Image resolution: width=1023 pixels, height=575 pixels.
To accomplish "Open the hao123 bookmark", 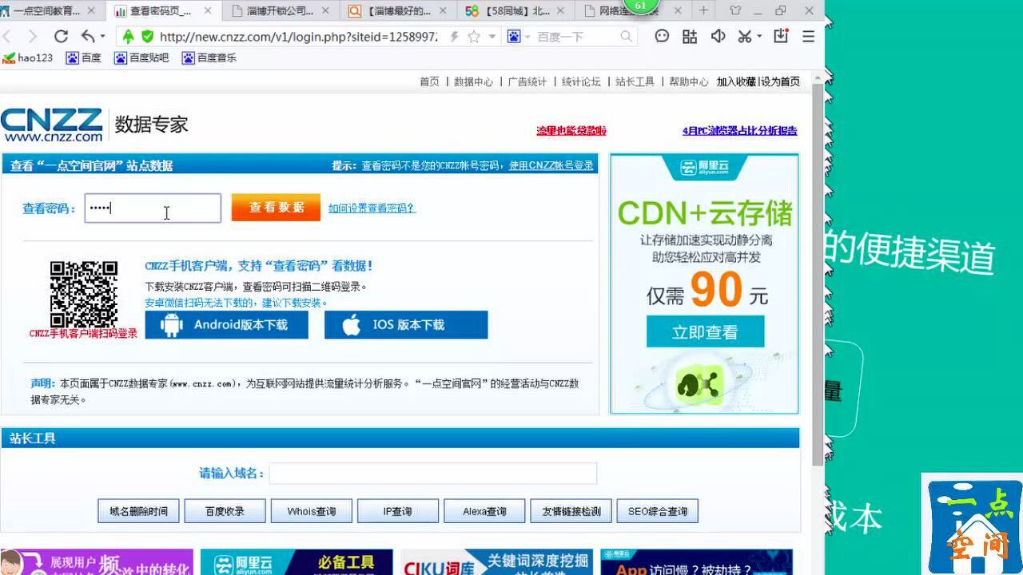I will pyautogui.click(x=29, y=57).
